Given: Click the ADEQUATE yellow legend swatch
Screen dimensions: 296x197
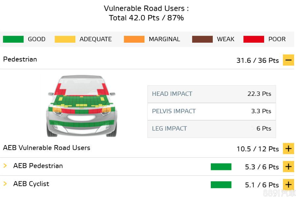Looking at the screenshot, I should coord(65,39).
